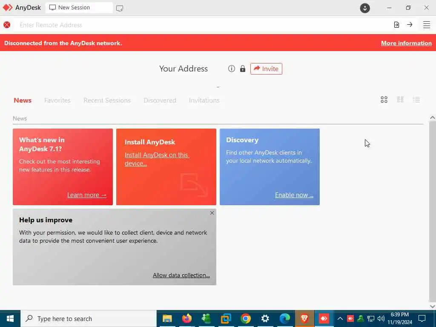
Task: Open Google Chrome from the taskbar
Action: 246,318
